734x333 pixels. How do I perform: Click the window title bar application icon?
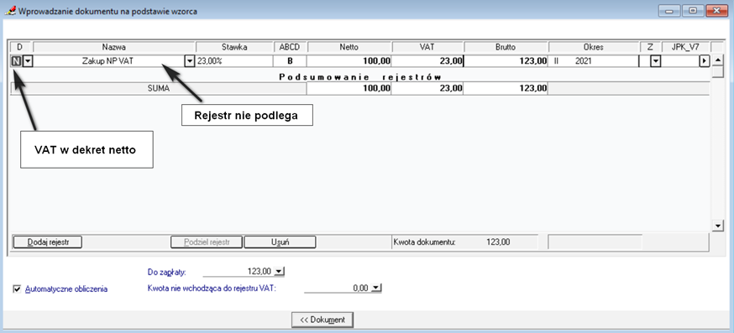10,11
